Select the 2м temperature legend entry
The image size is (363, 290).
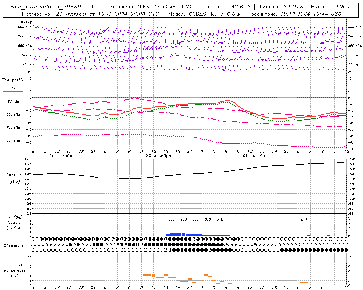13,89
